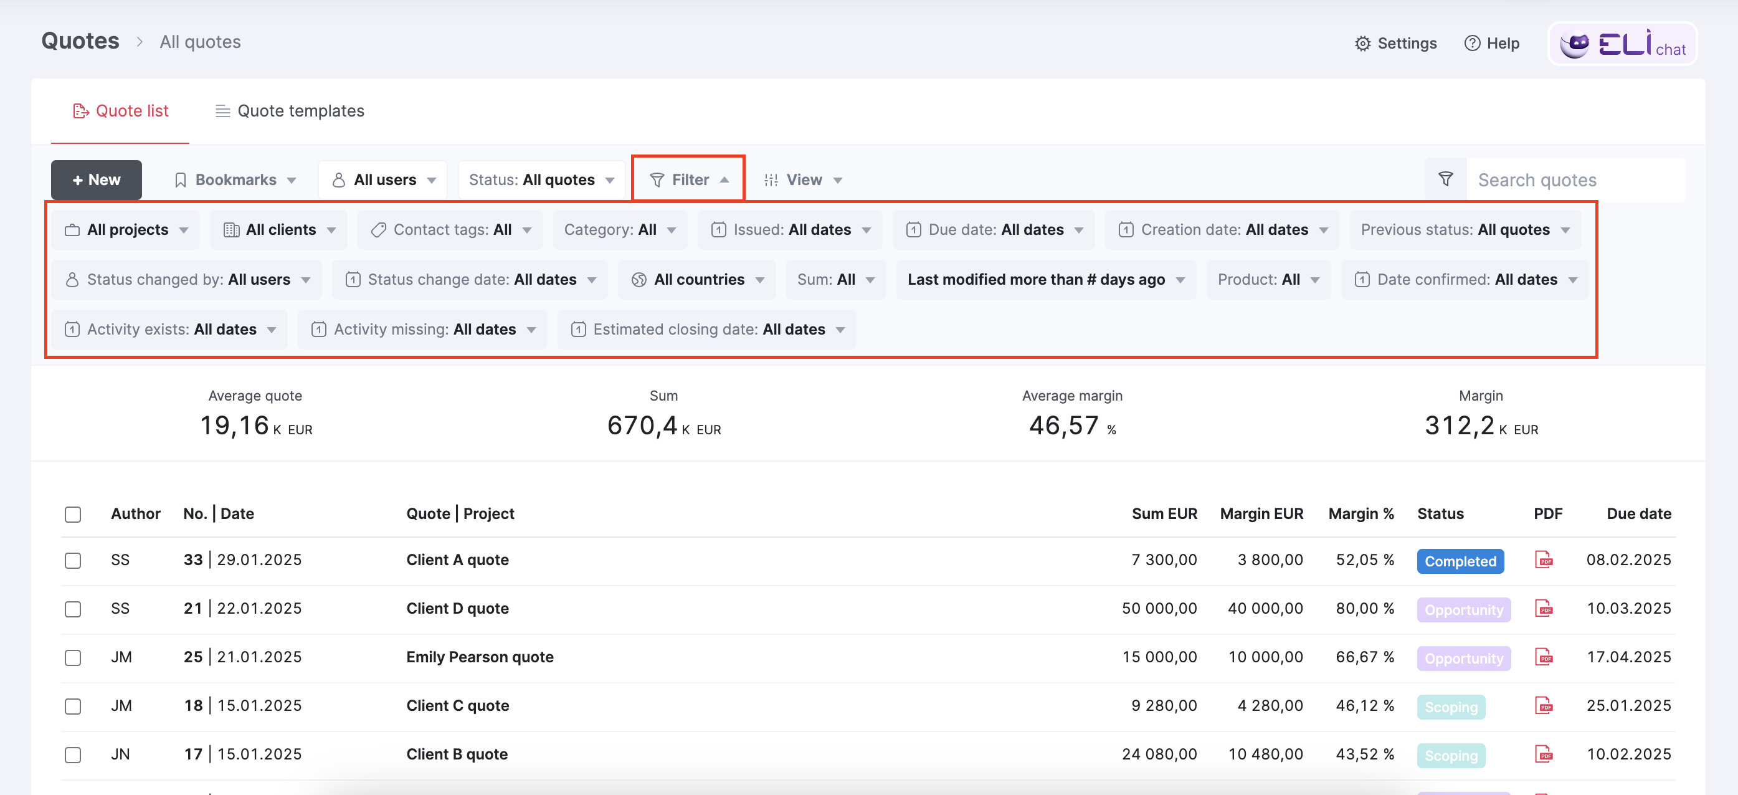Toggle the select-all quotes checkbox
Screen dimensions: 1738x795
(x=73, y=514)
